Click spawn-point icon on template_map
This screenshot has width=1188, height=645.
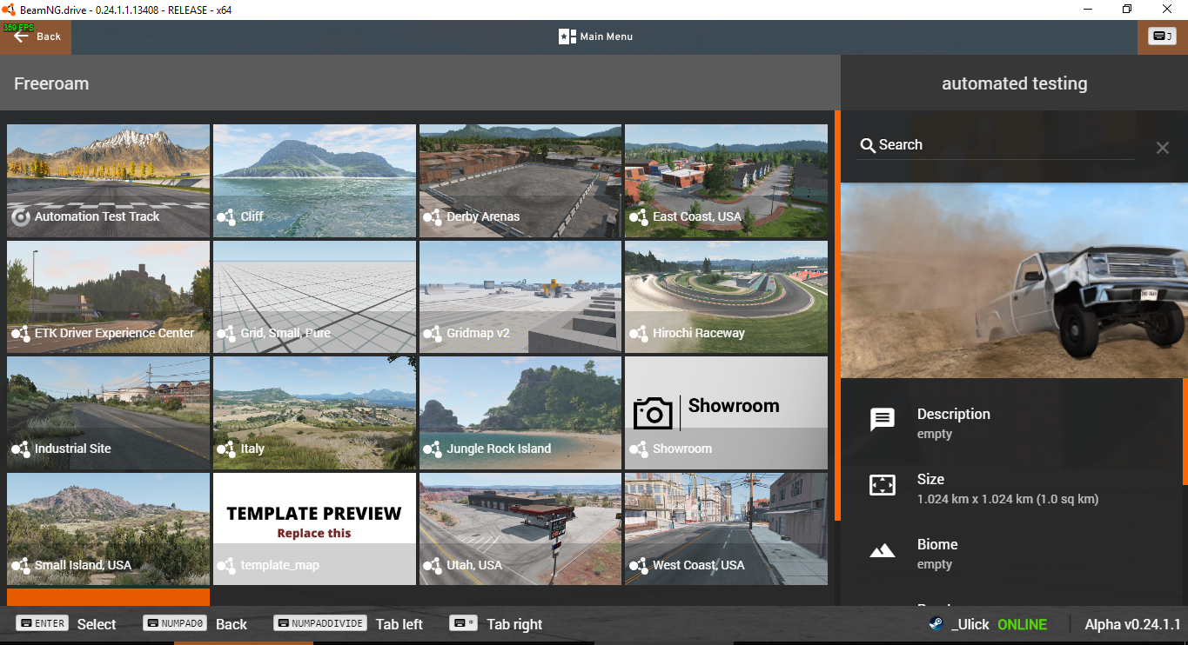tap(226, 565)
